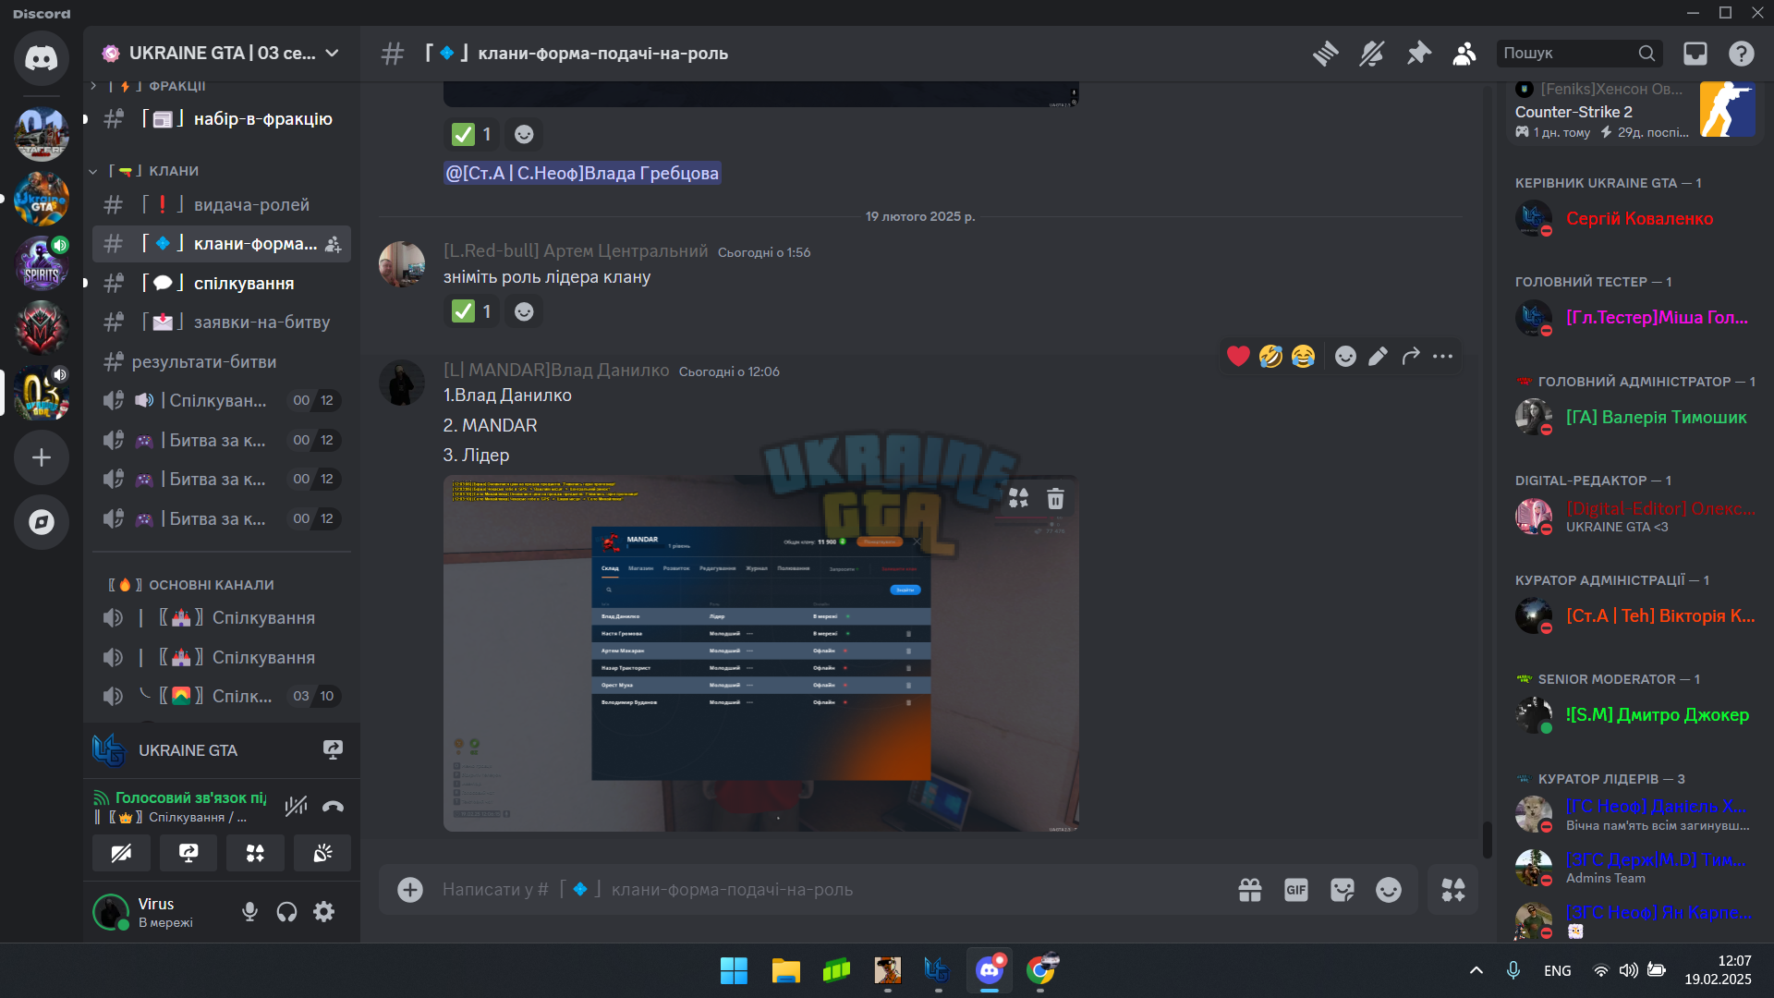Image resolution: width=1774 pixels, height=998 pixels.
Task: Open taskbar volume control
Action: click(1628, 970)
